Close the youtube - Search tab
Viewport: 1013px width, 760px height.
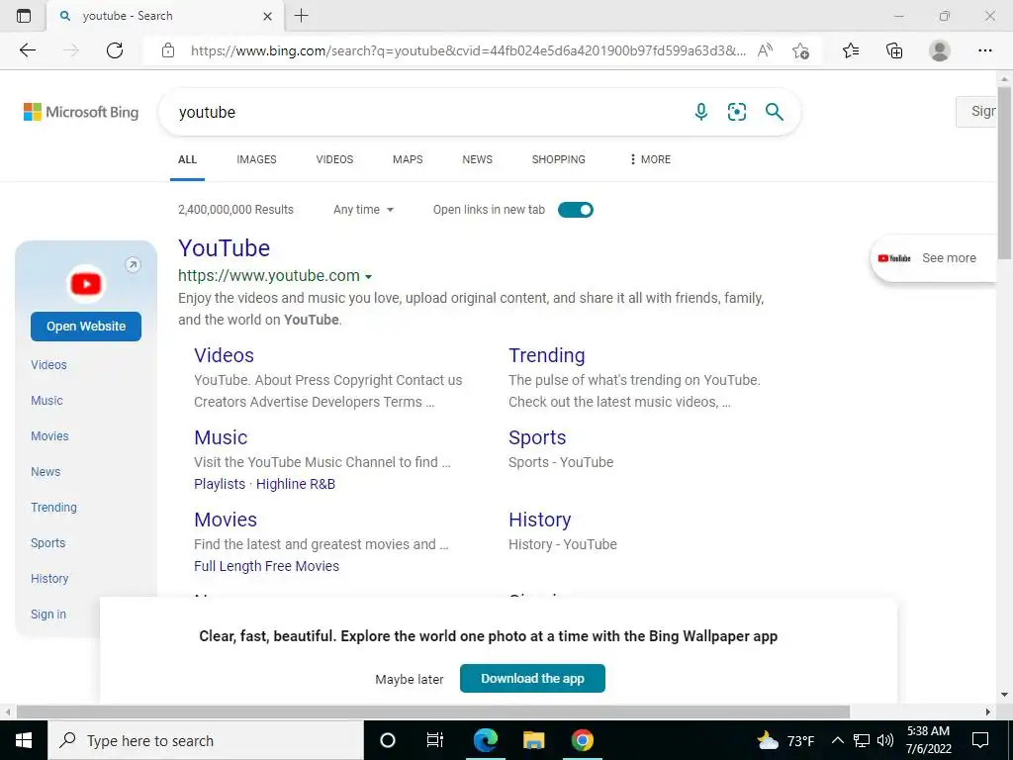click(267, 16)
